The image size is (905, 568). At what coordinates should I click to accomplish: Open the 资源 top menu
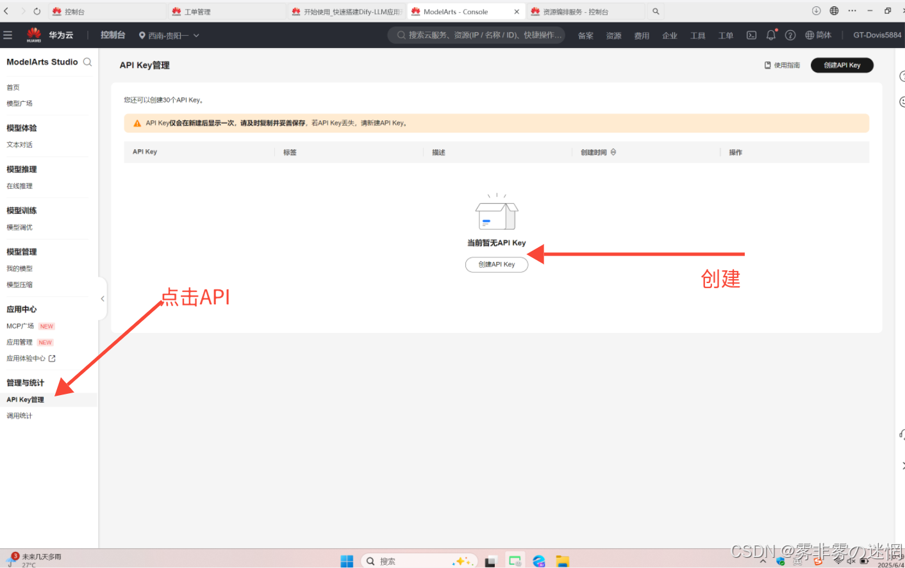pos(614,36)
